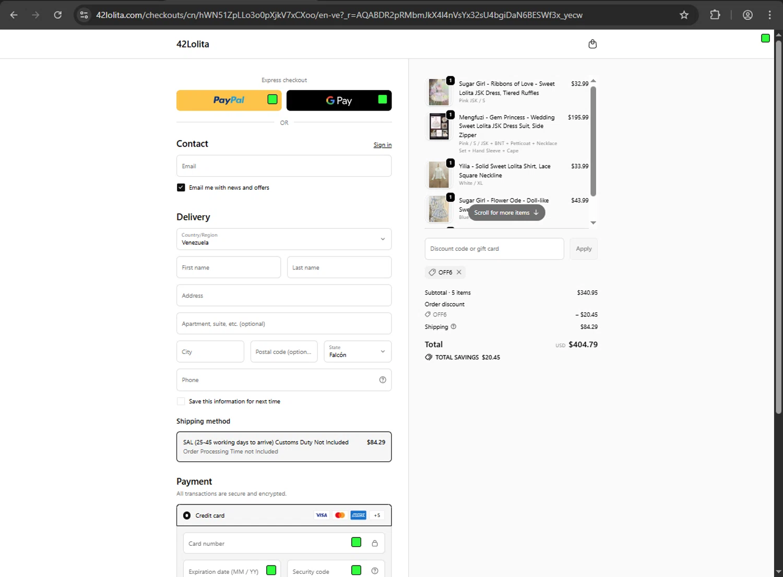The image size is (783, 577).
Task: Click the Total Savings tag icon
Action: 429,357
